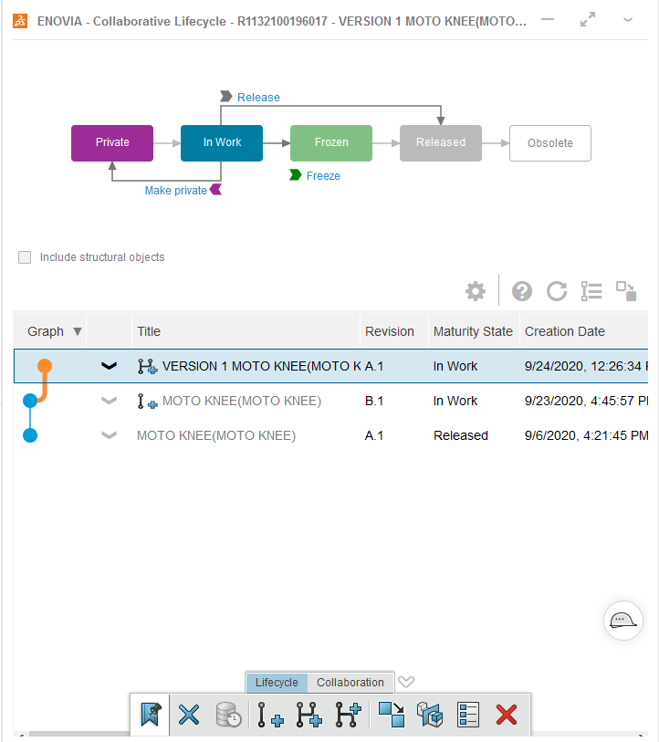This screenshot has height=742, width=659.
Task: Click the B.1 revision cell
Action: (374, 401)
